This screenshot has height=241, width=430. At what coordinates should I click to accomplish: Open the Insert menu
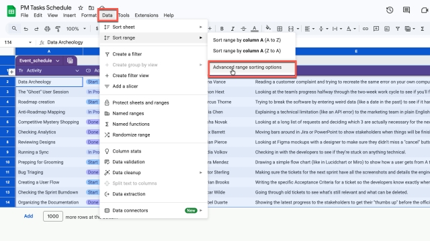[69, 15]
